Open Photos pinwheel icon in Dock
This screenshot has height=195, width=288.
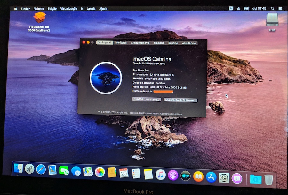pos(100,172)
